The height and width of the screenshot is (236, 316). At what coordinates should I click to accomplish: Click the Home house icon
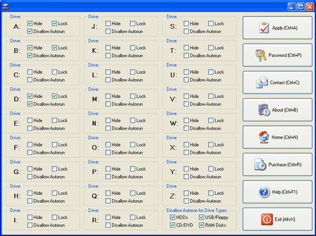(264, 137)
